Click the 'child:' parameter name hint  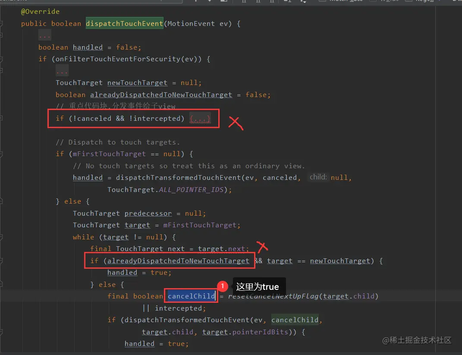point(318,177)
